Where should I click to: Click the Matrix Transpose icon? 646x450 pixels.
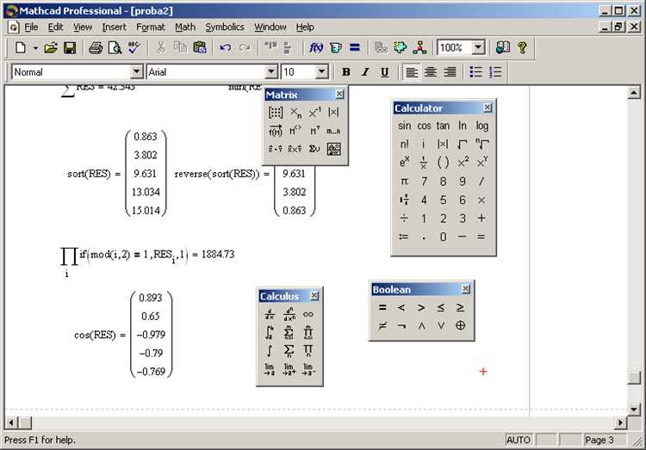[314, 131]
